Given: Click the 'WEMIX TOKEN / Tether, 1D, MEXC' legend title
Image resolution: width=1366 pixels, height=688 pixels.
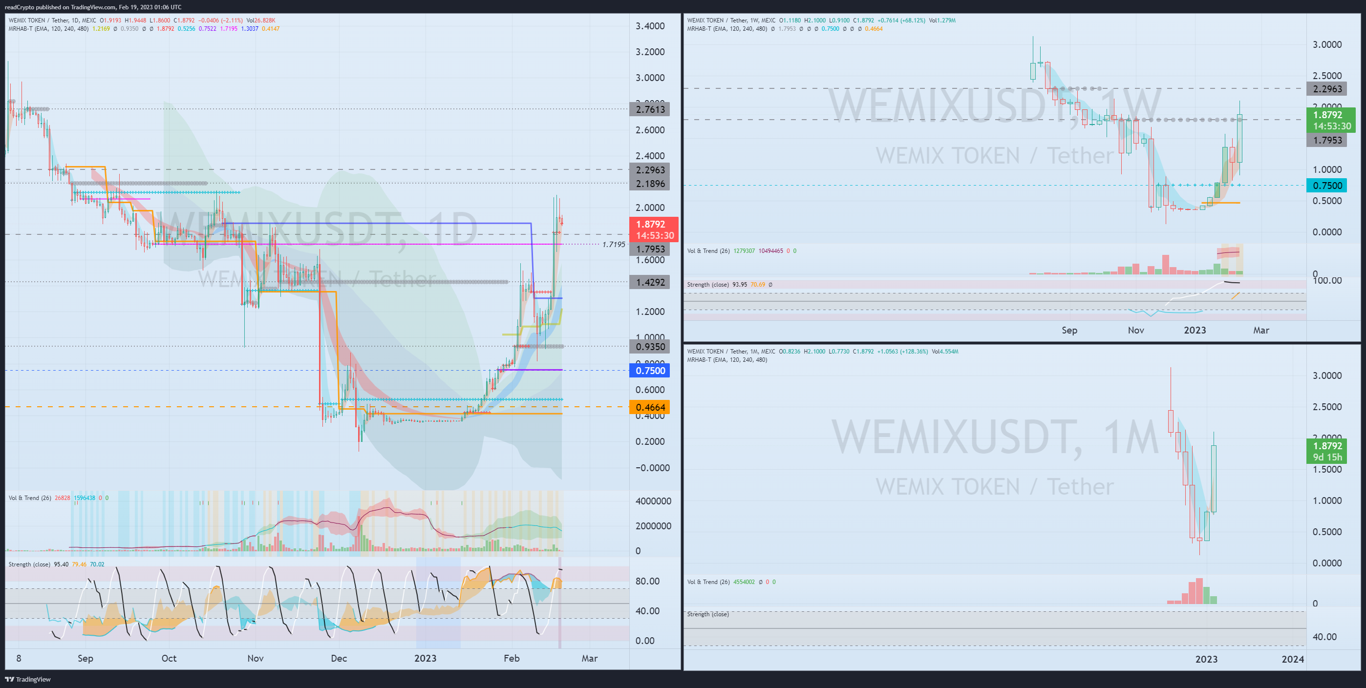Looking at the screenshot, I should tap(52, 21).
